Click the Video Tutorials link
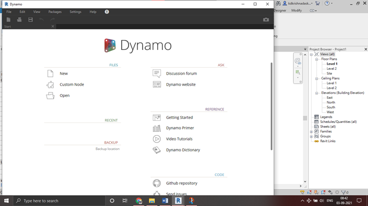Image resolution: width=368 pixels, height=206 pixels. [179, 139]
